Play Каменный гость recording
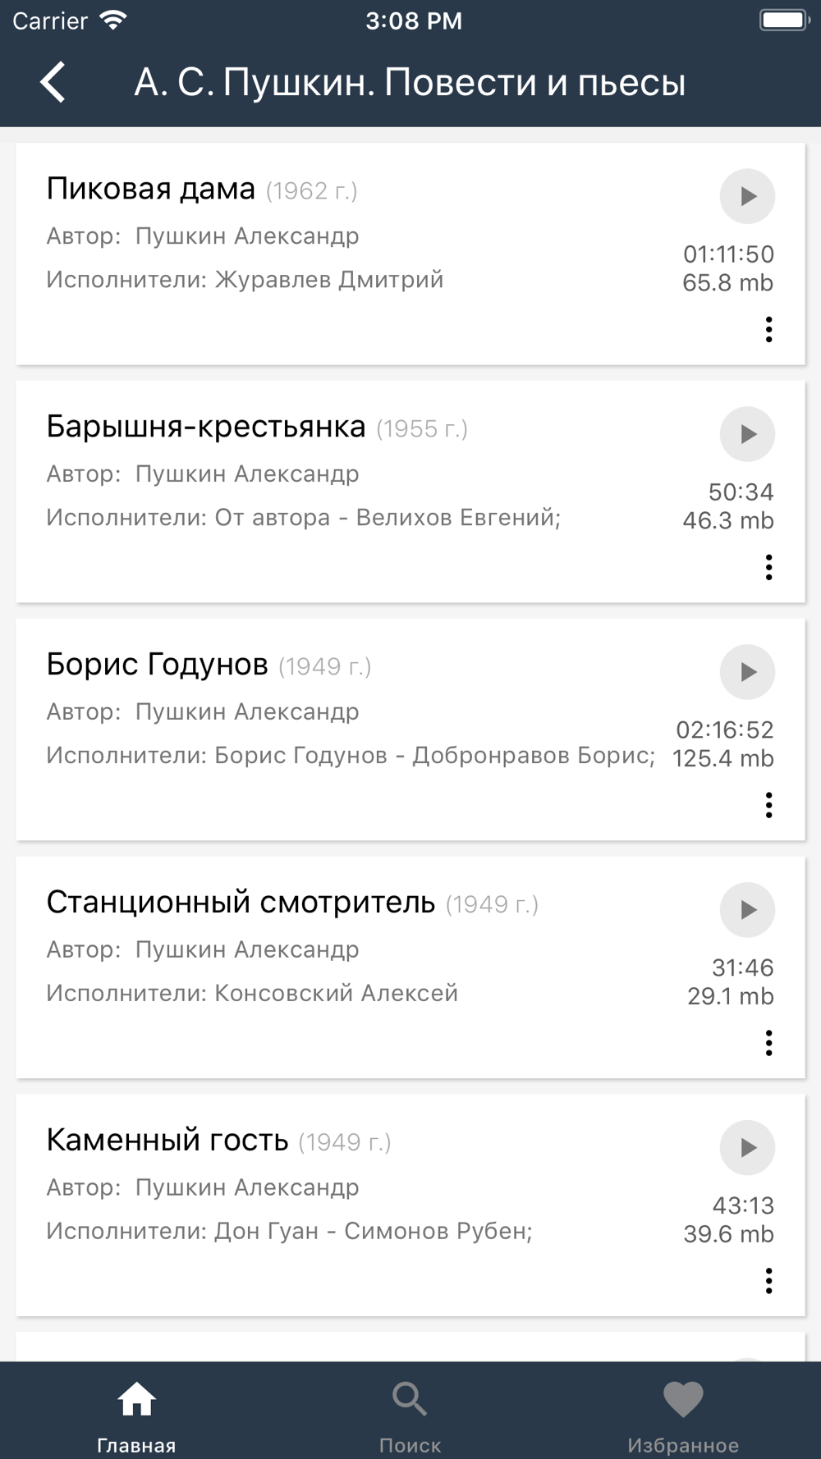Viewport: 821px width, 1459px height. pos(747,1148)
